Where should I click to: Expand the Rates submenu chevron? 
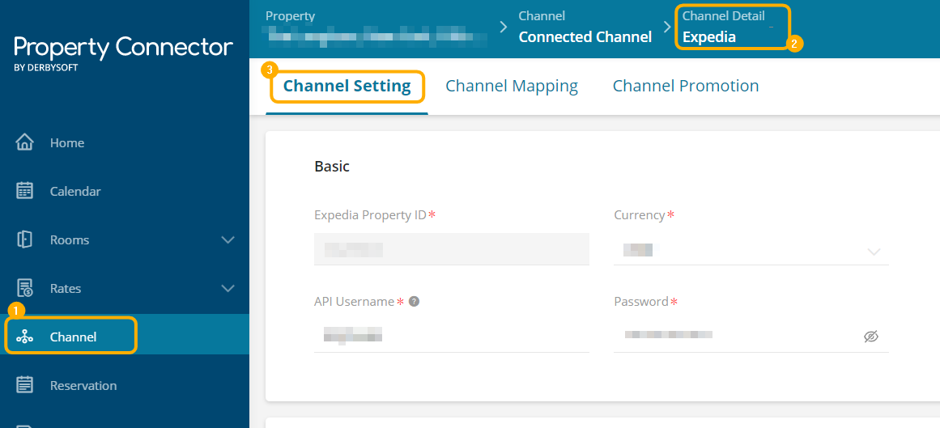228,288
